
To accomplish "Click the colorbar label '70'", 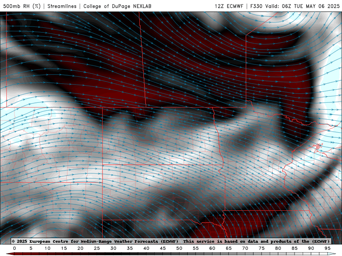I will (x=245, y=248).
